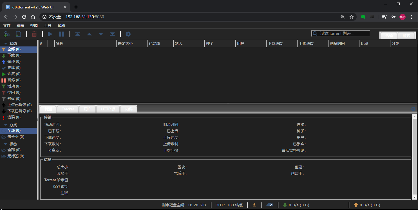The width and height of the screenshot is (418, 210).
Task: Click the zoom magnifier in address bar
Action: pos(343,17)
